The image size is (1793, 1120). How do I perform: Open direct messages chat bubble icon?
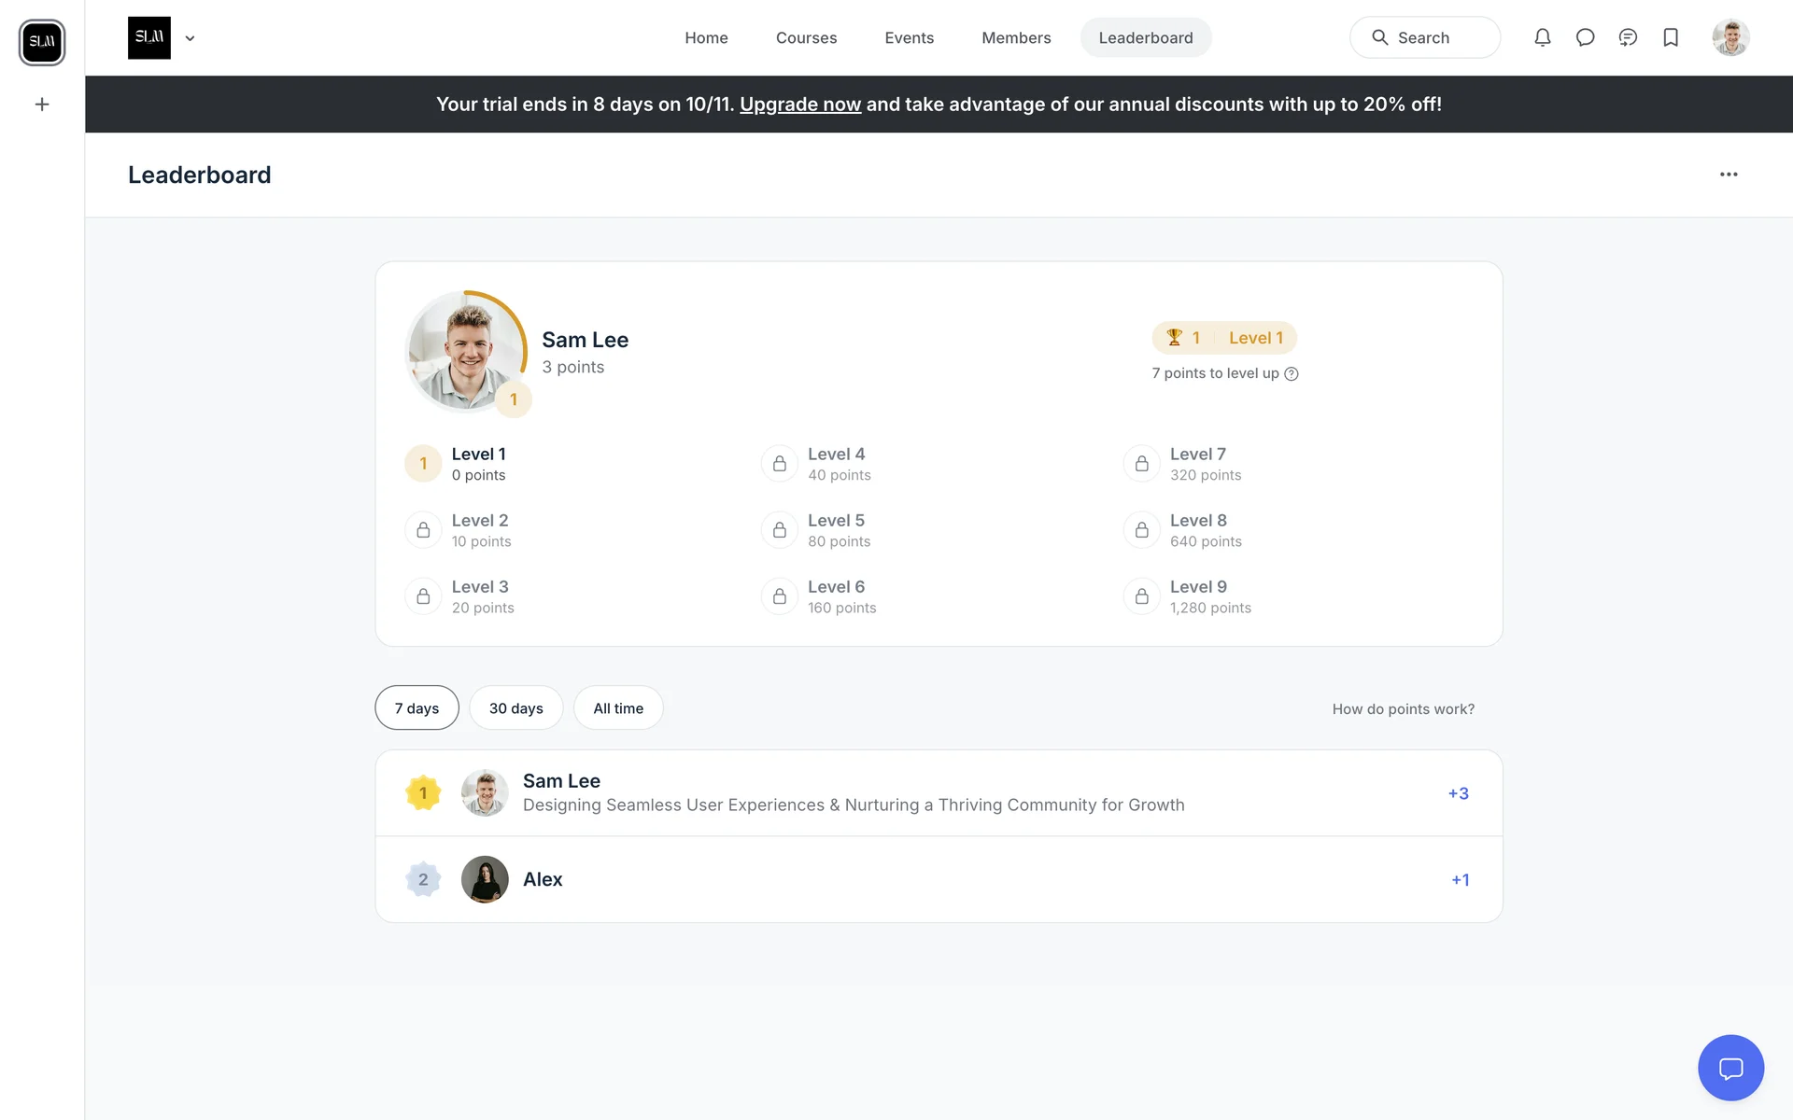tap(1585, 37)
